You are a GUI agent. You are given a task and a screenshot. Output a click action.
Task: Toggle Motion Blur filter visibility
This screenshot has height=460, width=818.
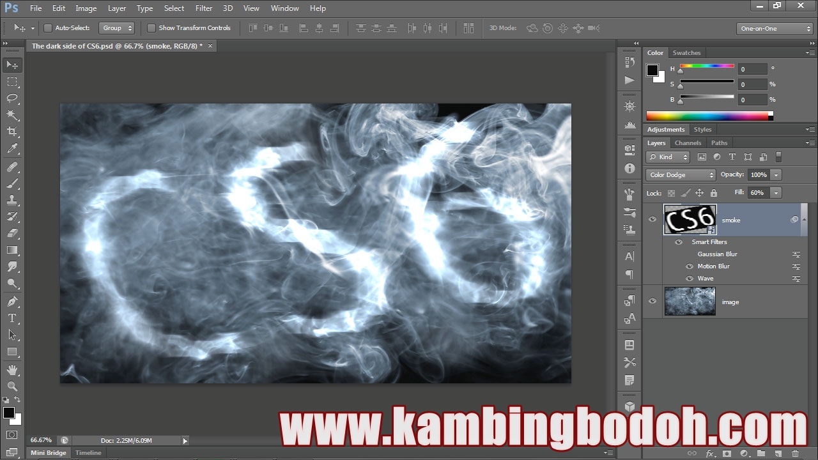(x=690, y=266)
